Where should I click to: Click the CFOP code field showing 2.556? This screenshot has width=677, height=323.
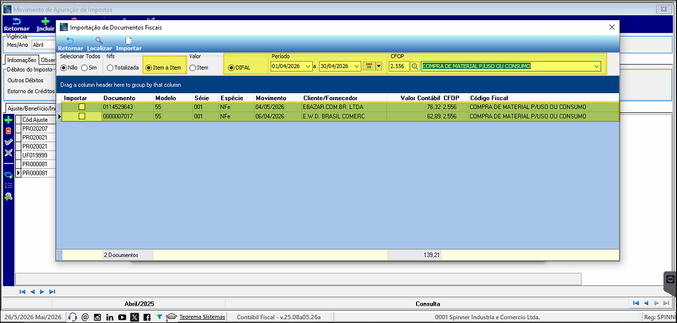399,66
